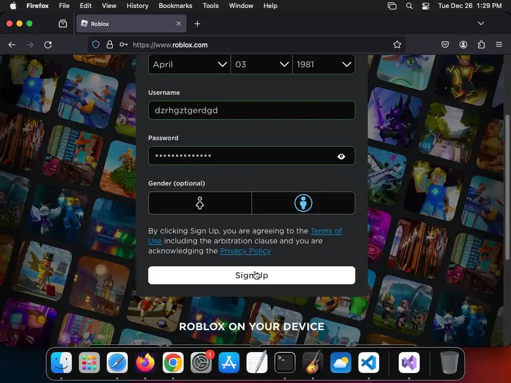Open Firefox account icon
Screen dimensions: 511x383
463,44
